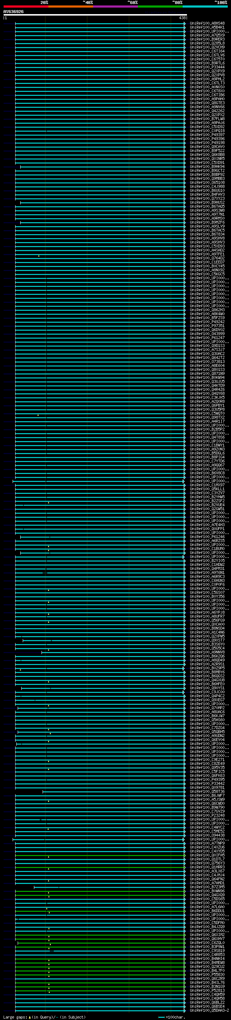The width and height of the screenshot is (231, 1020).
Task: Click the query name AV636926
Action: (x=13, y=12)
